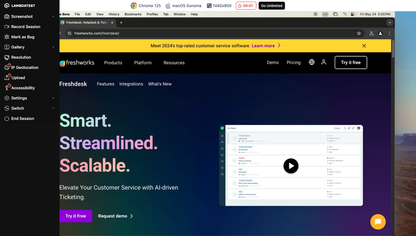Screen dimensions: 416x236
Task: Open the Profiles menu
Action: tap(152, 14)
